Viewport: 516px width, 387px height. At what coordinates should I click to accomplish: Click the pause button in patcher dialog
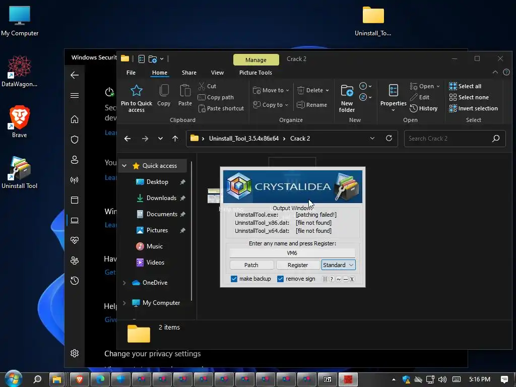(325, 279)
